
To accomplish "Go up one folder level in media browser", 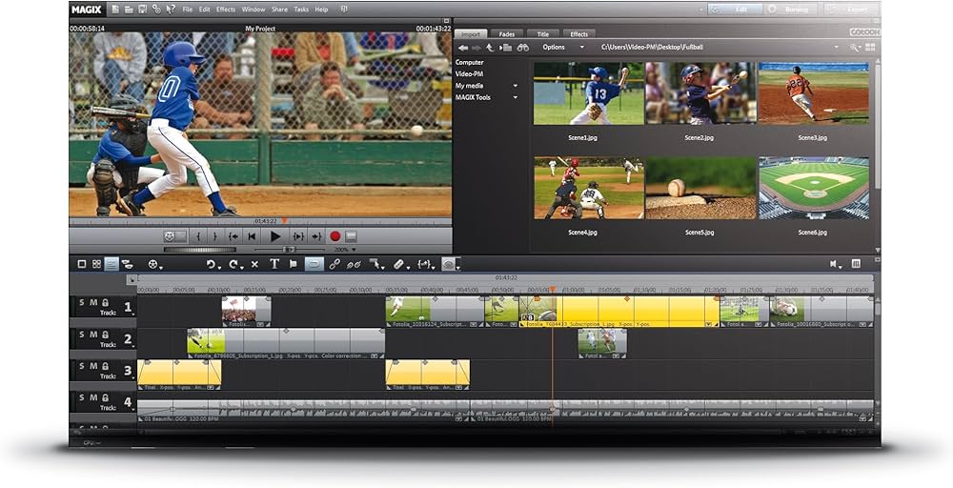I will pos(492,47).
